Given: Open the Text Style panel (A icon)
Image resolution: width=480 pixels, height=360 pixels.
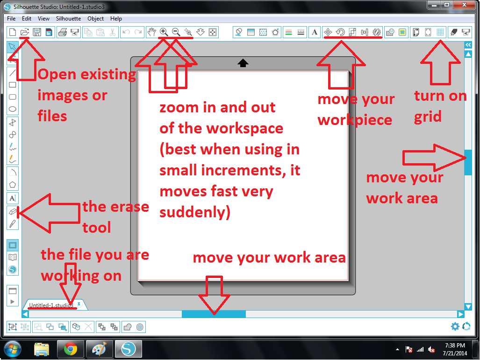Looking at the screenshot, I should [315, 32].
